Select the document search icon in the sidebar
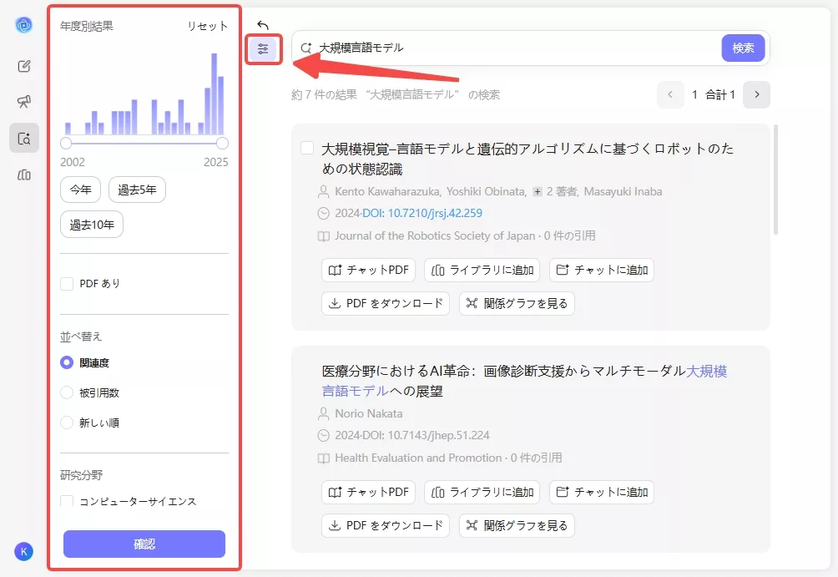This screenshot has width=838, height=577. (23, 138)
